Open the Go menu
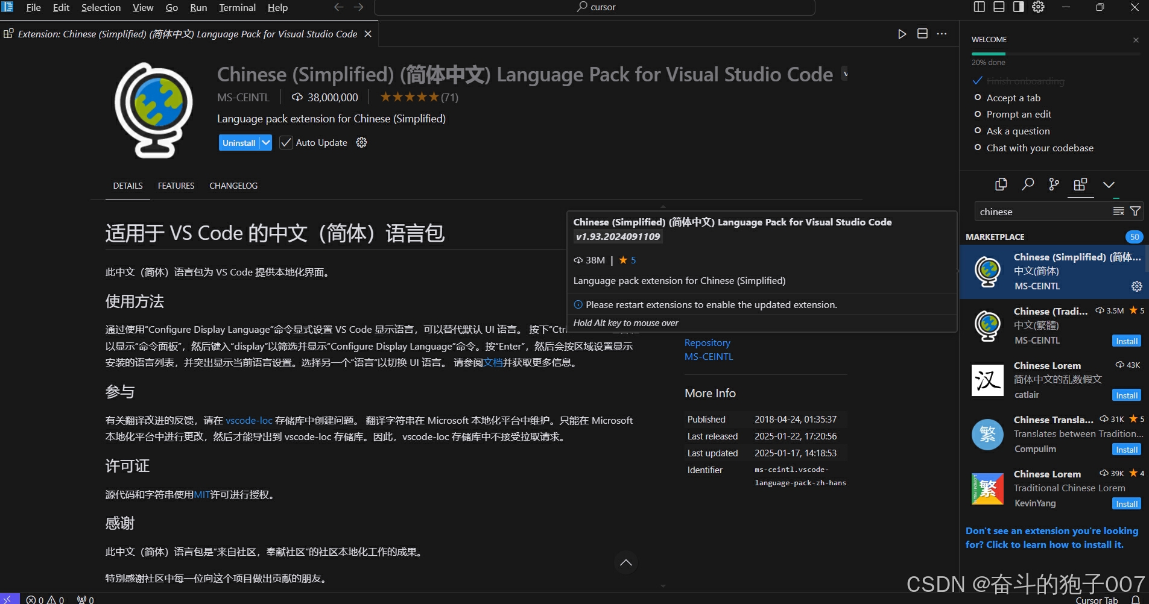The image size is (1149, 604). click(172, 7)
